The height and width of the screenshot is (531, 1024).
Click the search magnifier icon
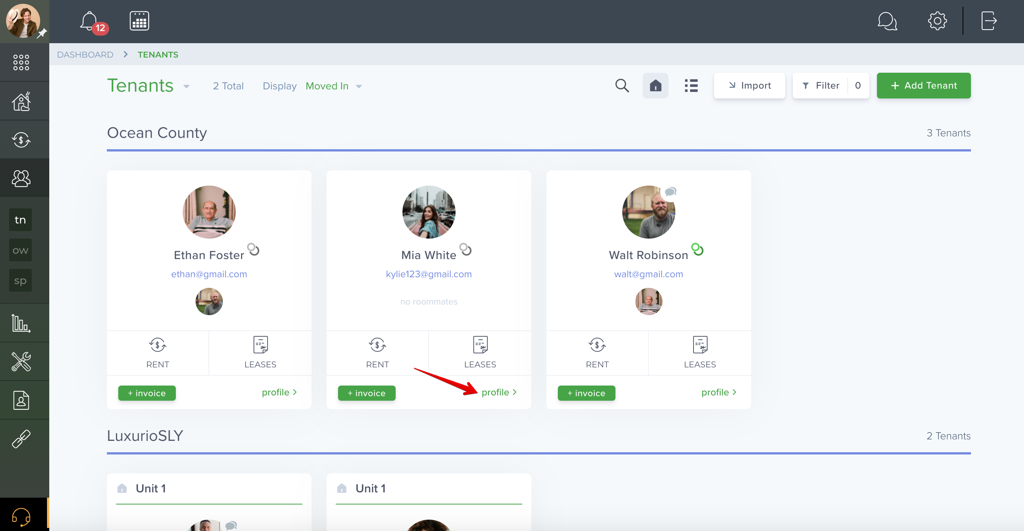(x=622, y=85)
